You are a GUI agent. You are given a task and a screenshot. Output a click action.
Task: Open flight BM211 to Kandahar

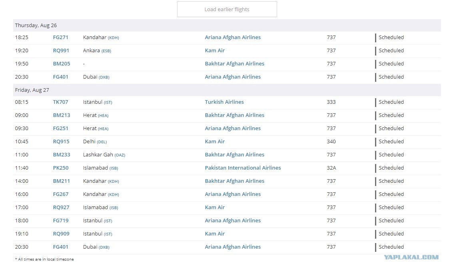(x=61, y=181)
